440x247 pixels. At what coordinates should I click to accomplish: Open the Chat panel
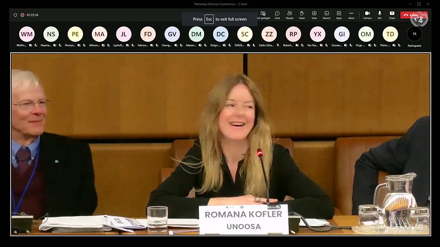[x=277, y=14]
